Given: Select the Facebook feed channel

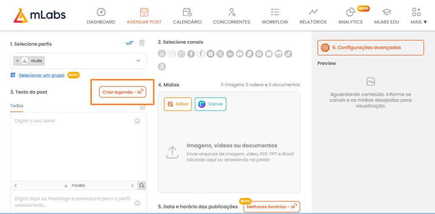Looking at the screenshot, I should point(191,54).
